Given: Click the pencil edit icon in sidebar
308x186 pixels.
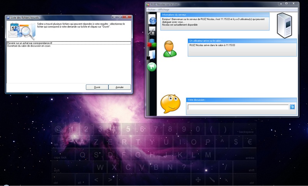Looking at the screenshot, I should click(152, 32).
